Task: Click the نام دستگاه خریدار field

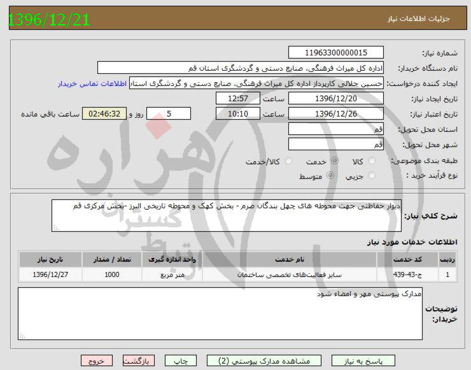Action: 241,68
